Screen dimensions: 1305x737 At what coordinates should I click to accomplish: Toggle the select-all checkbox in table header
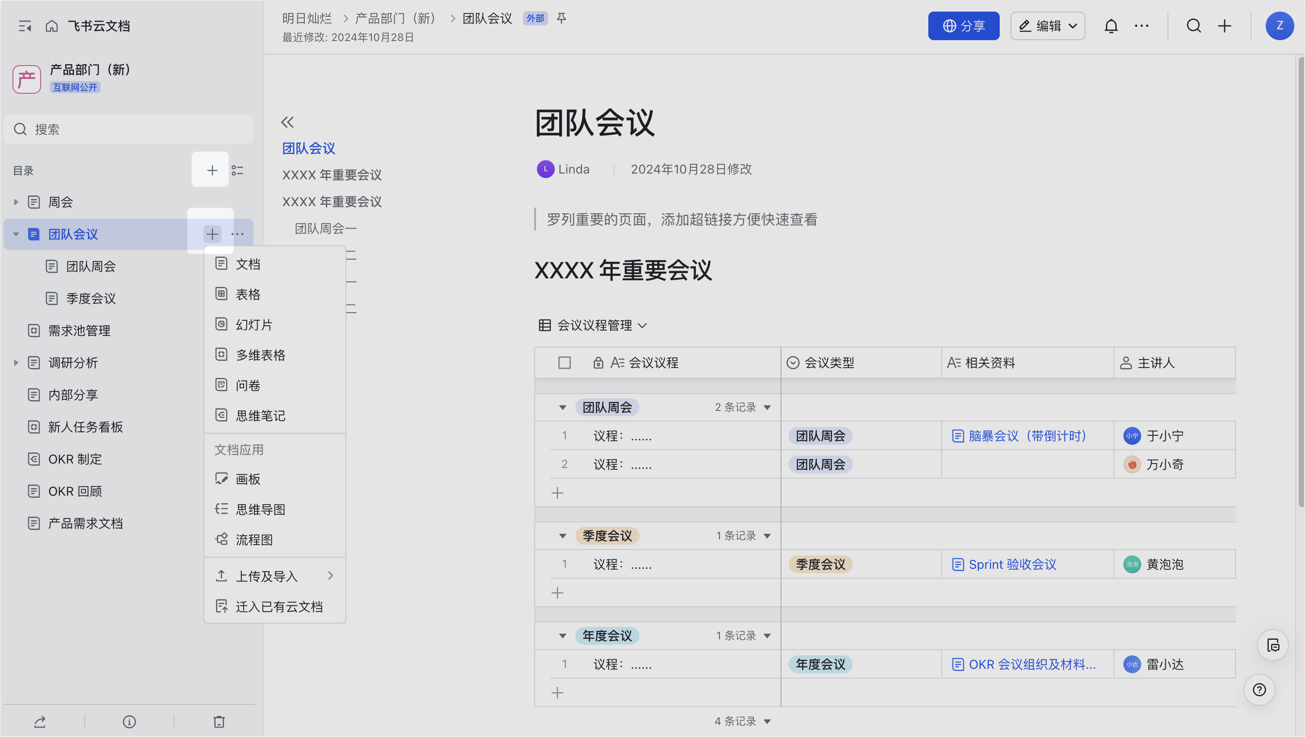(x=564, y=363)
